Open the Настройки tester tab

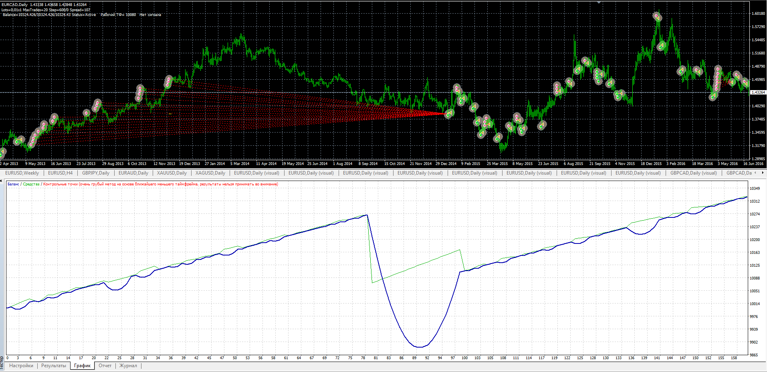point(21,366)
